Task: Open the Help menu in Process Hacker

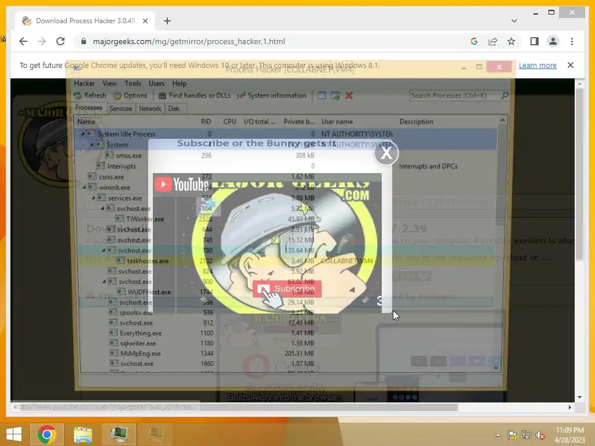Action: coord(179,84)
